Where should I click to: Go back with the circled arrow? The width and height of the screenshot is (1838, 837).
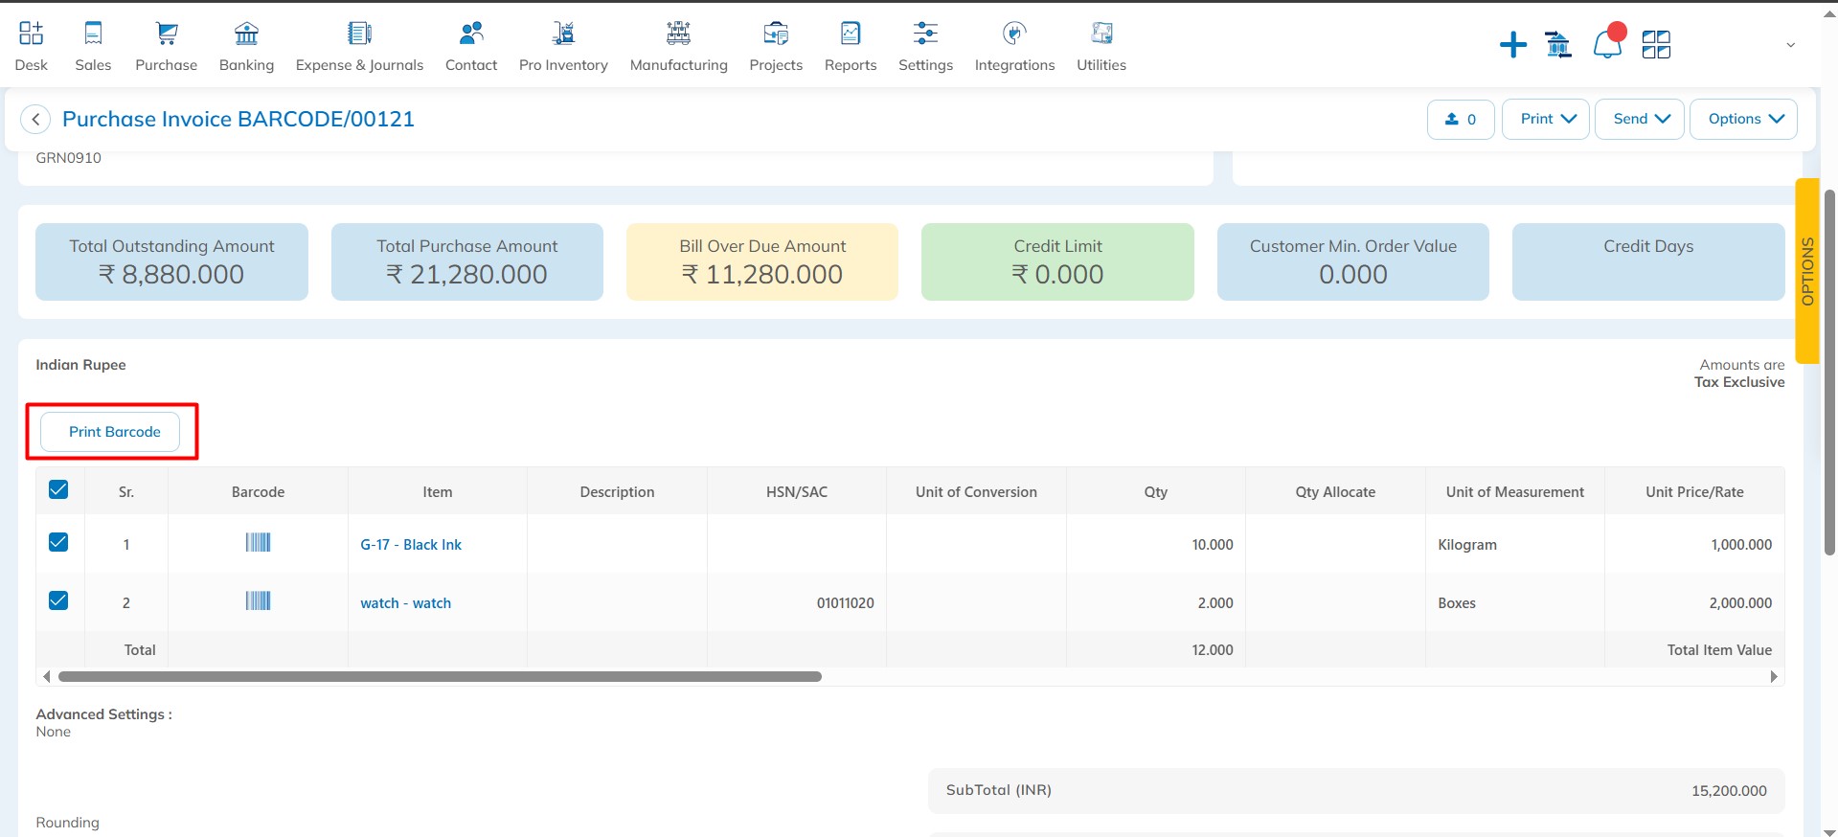35,120
